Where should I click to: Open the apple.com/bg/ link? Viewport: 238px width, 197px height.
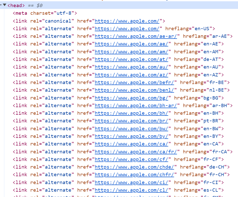tap(131, 98)
